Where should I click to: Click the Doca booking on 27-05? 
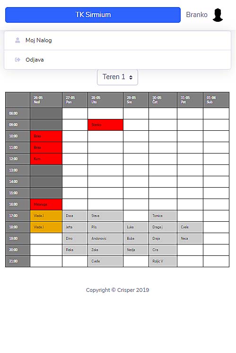pyautogui.click(x=75, y=216)
